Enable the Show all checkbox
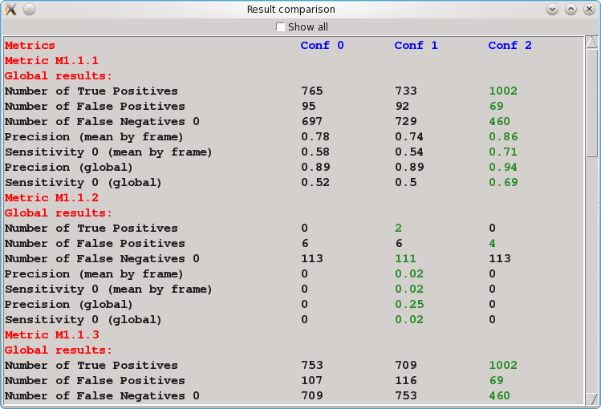 280,27
